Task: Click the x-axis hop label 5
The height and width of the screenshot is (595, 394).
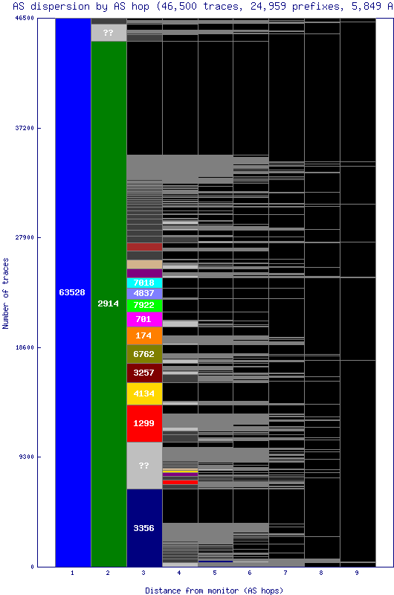Action: [215, 573]
